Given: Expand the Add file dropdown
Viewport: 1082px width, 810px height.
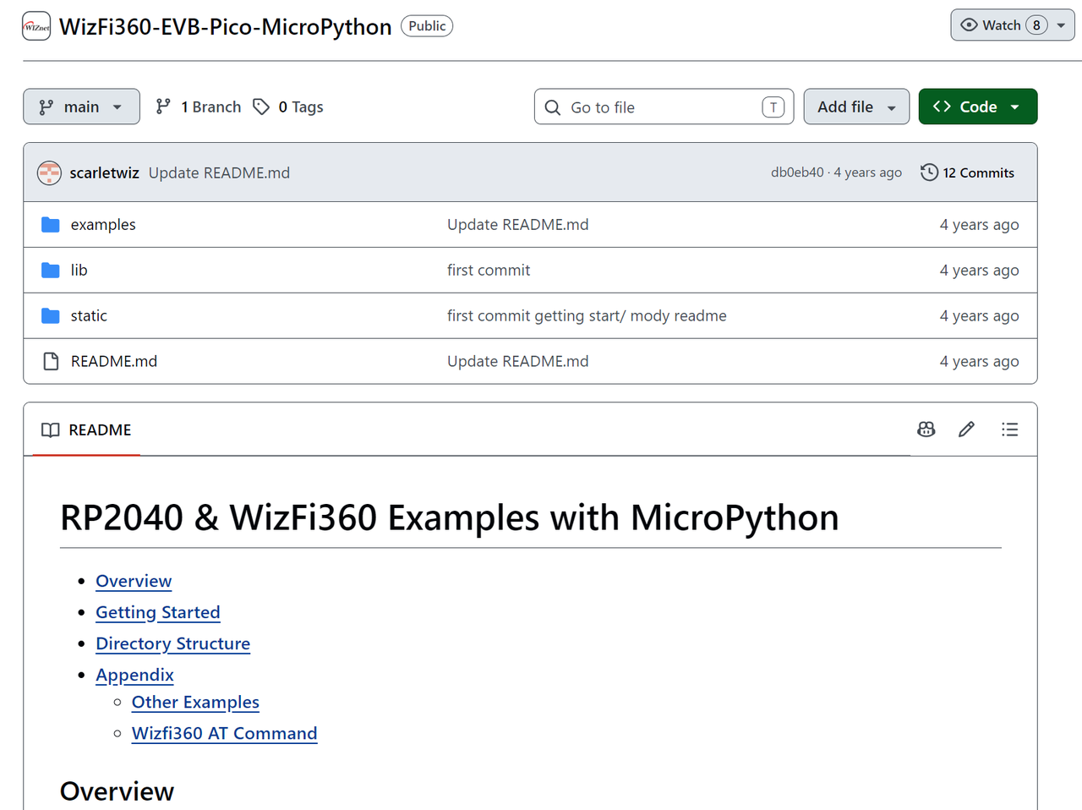Looking at the screenshot, I should 856,107.
